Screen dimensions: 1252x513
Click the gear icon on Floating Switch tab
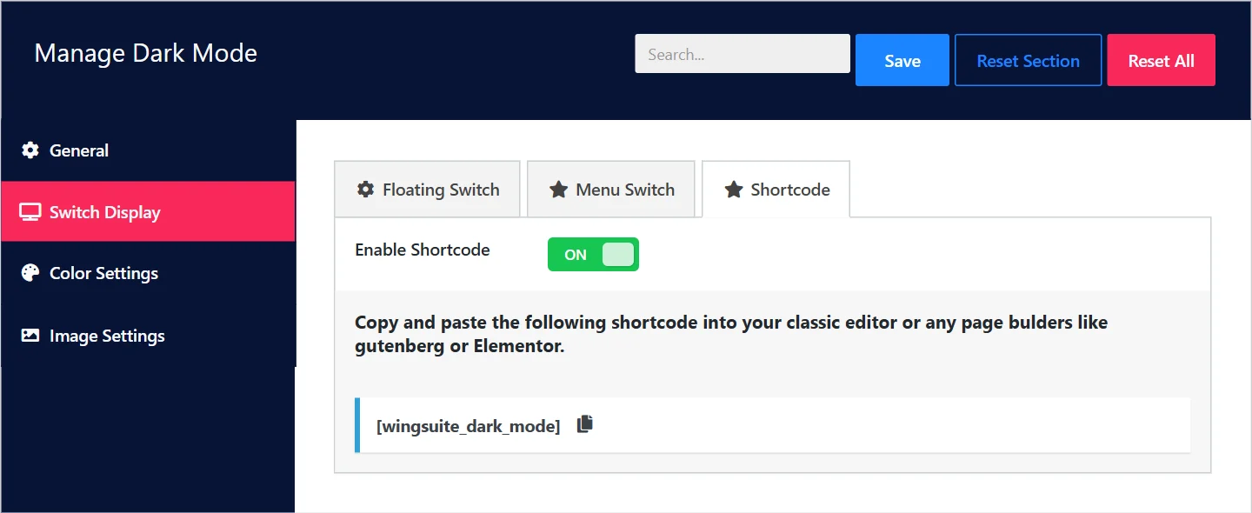(x=366, y=190)
